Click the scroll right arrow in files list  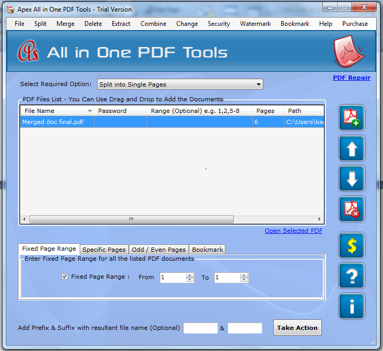[320, 219]
